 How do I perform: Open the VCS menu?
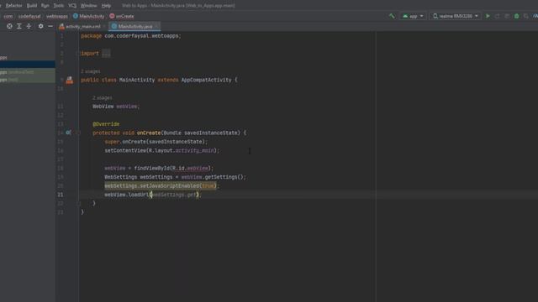pos(72,6)
